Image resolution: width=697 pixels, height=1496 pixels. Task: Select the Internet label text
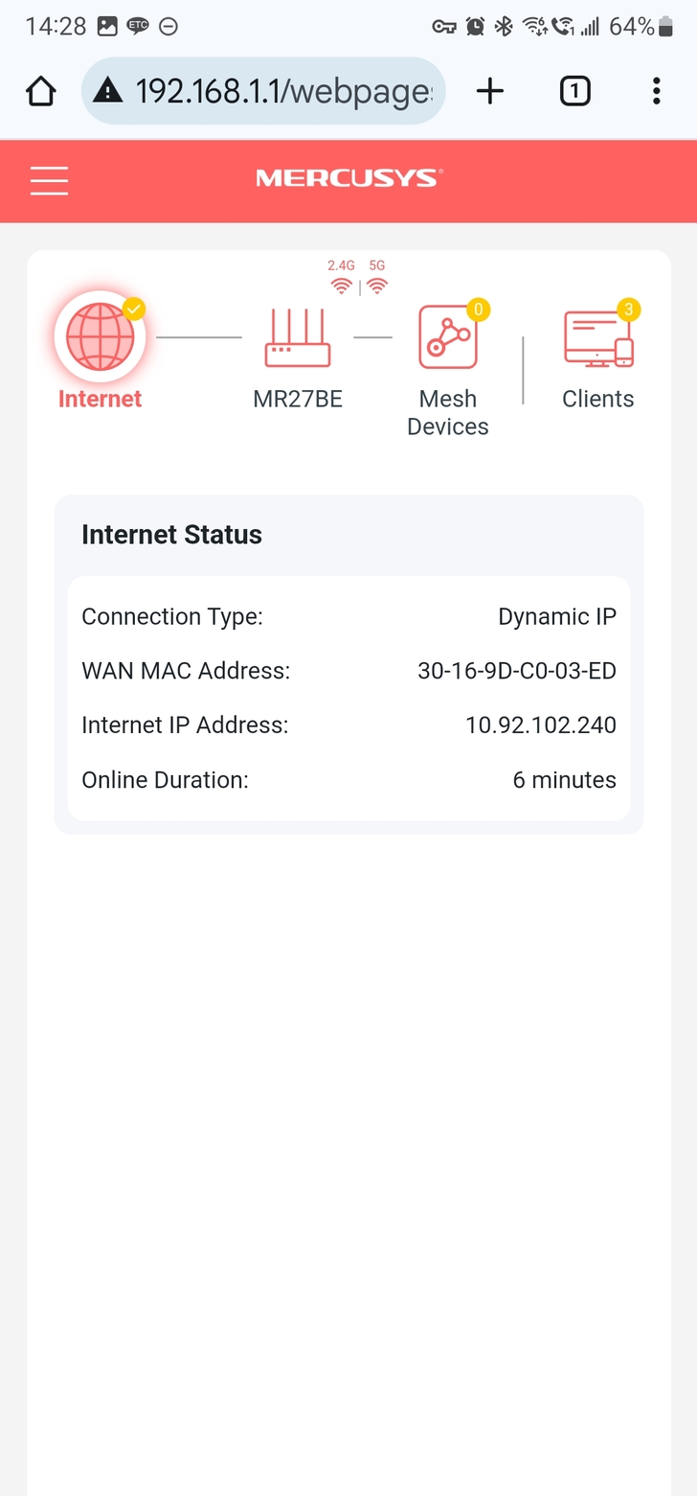(100, 399)
